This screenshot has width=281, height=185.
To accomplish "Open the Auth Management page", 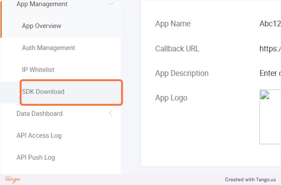I will click(48, 48).
